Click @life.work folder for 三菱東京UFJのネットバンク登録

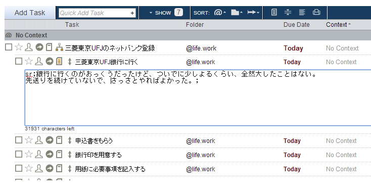tap(201, 48)
